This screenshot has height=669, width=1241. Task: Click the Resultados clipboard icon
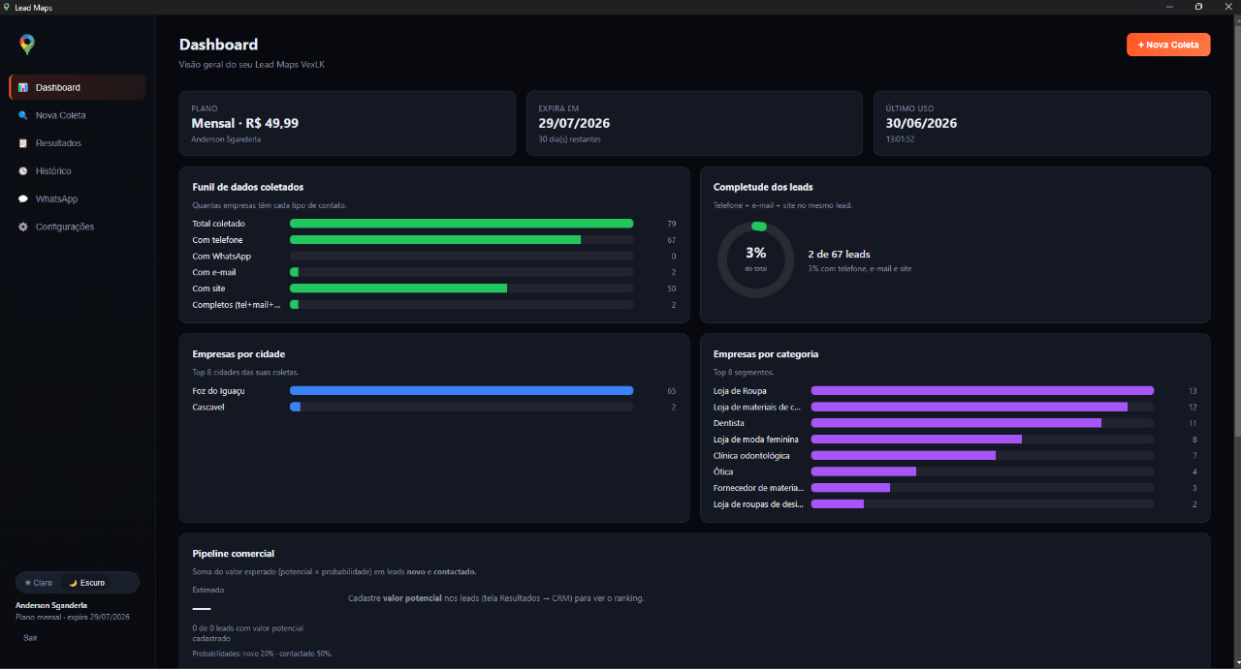(23, 143)
